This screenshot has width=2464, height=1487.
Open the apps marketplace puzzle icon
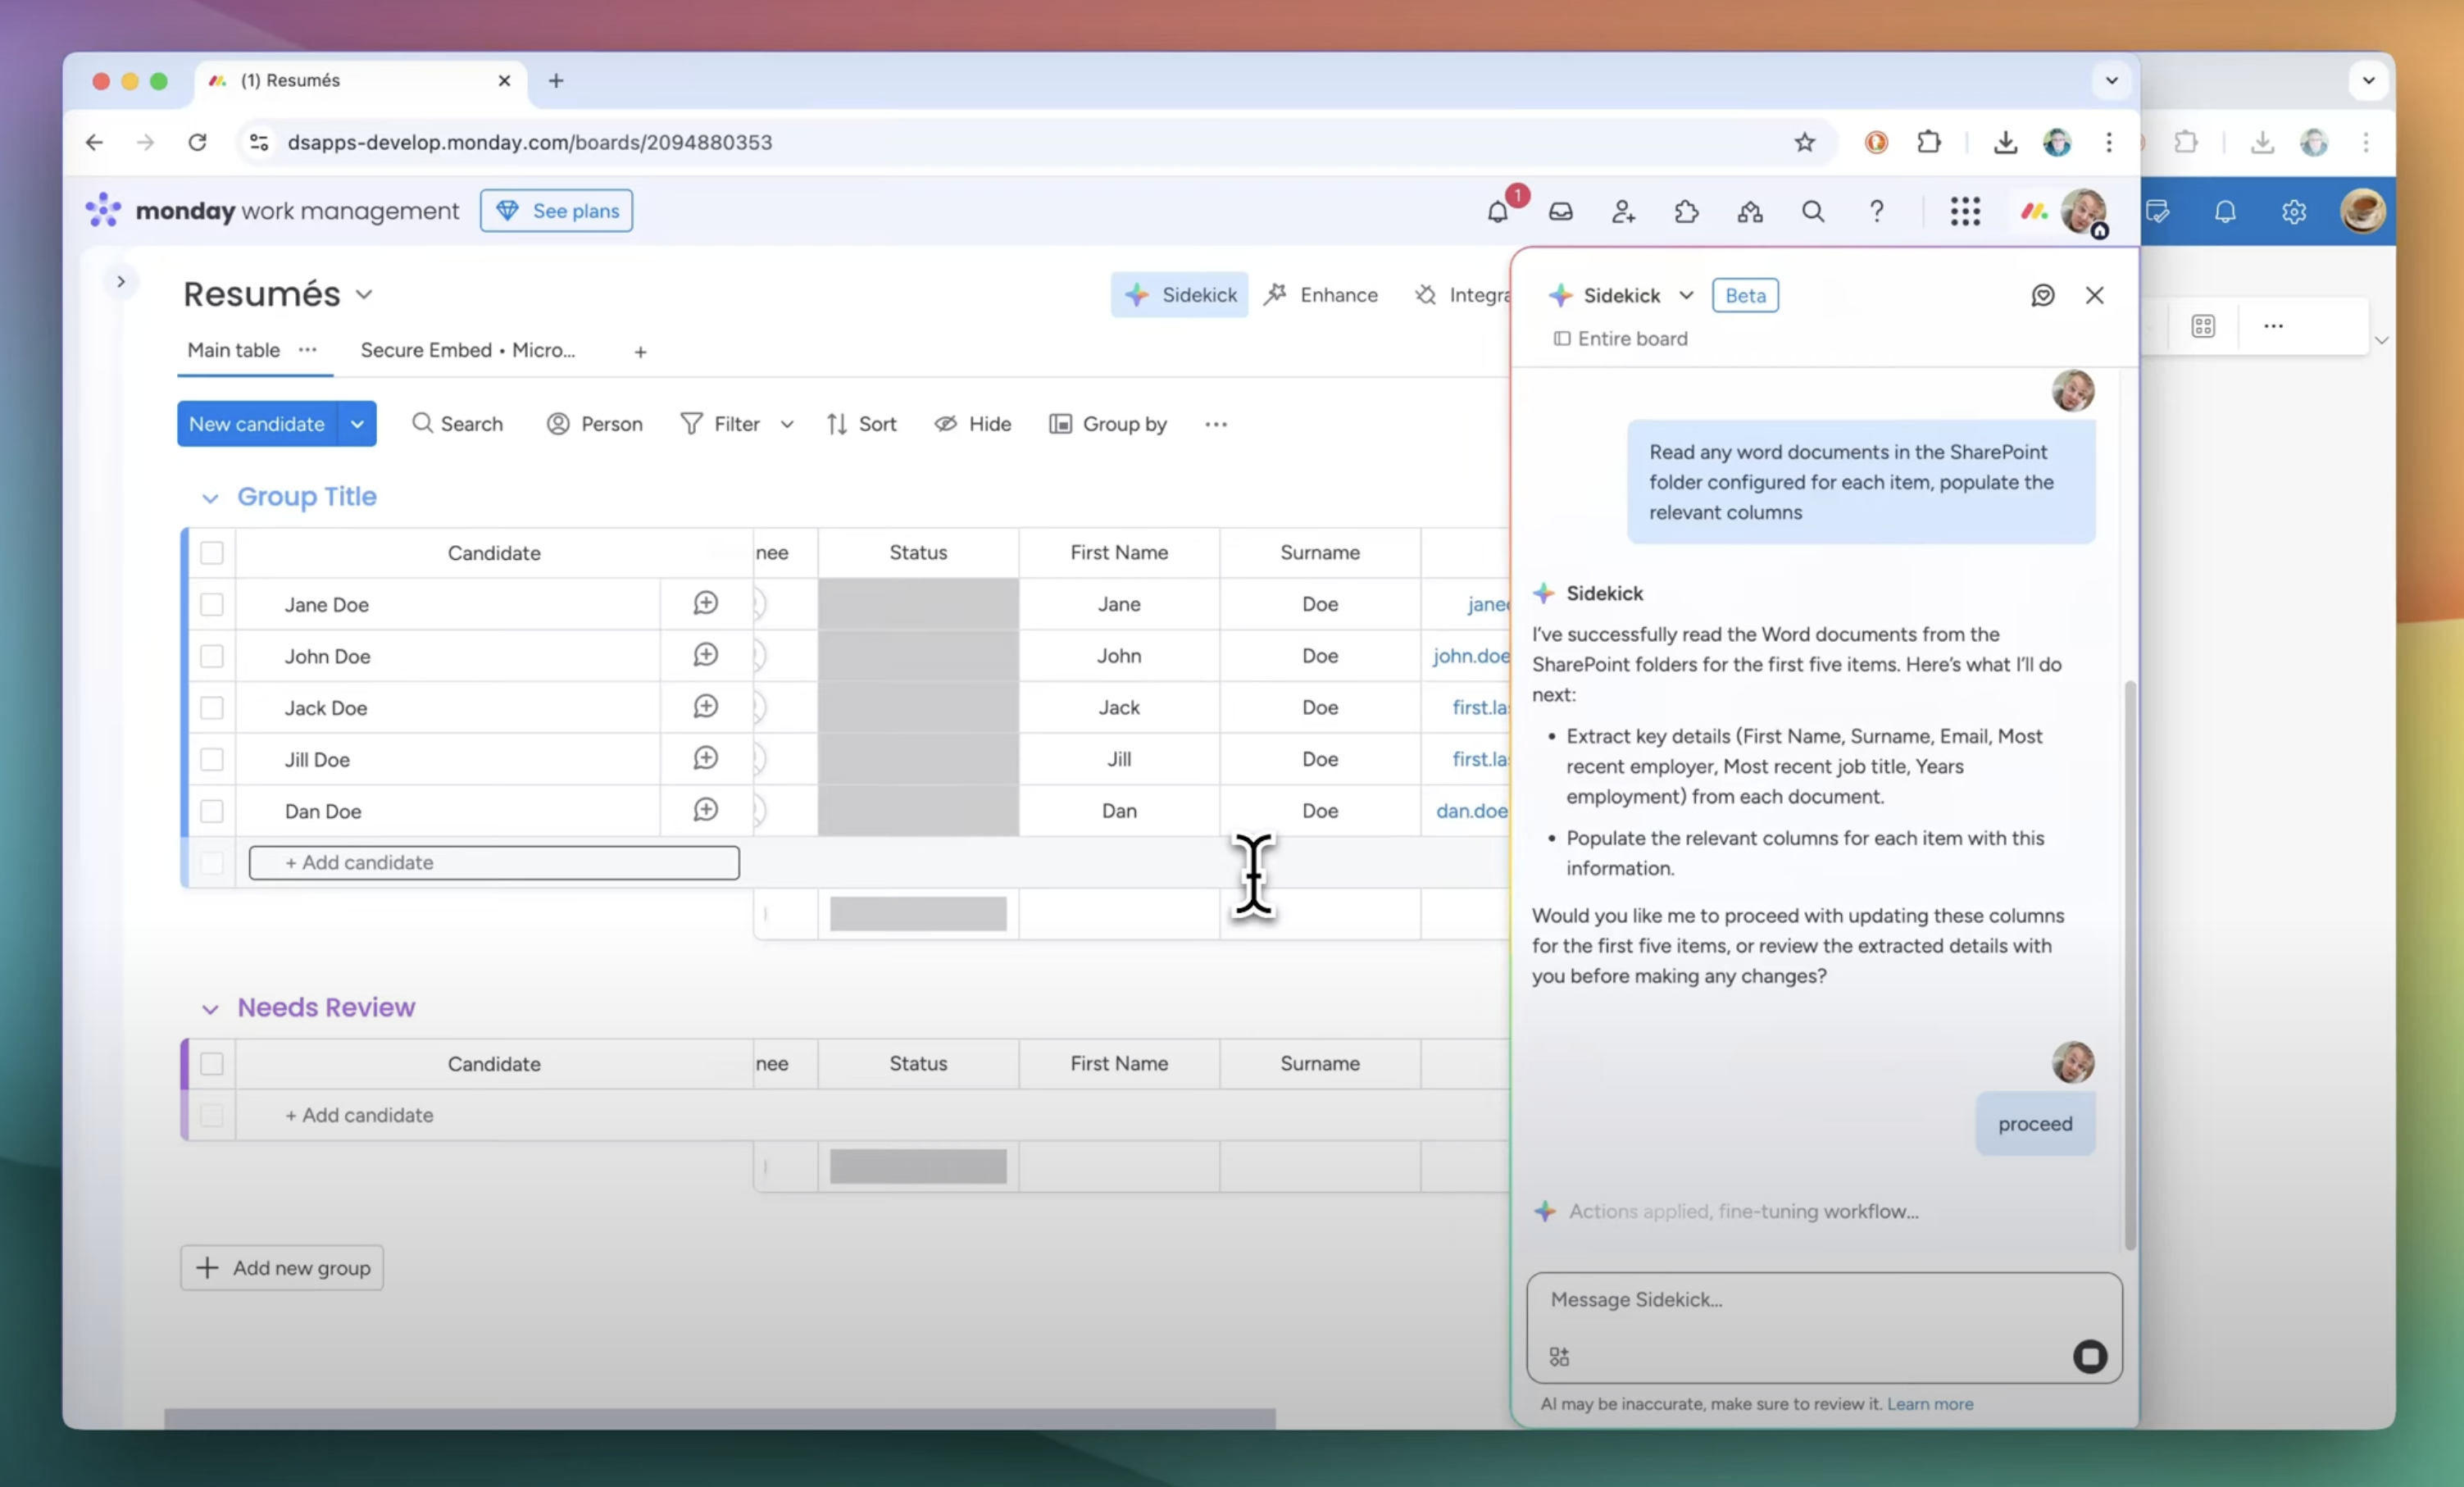pyautogui.click(x=1686, y=212)
